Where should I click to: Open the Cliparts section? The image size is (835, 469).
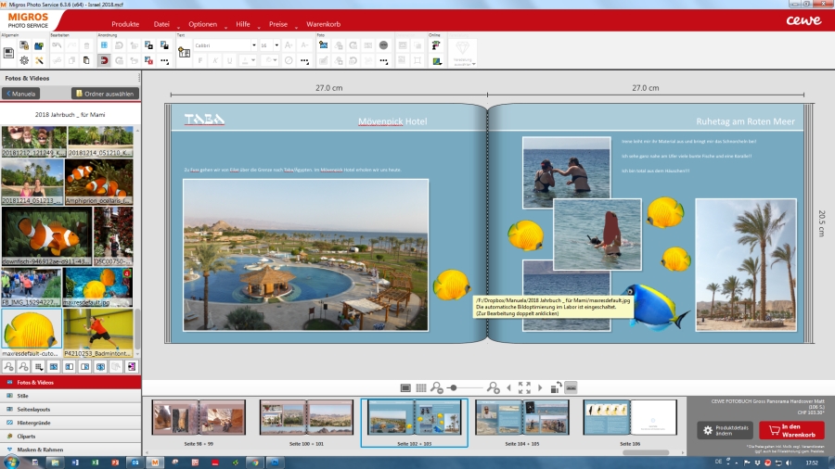pos(30,436)
